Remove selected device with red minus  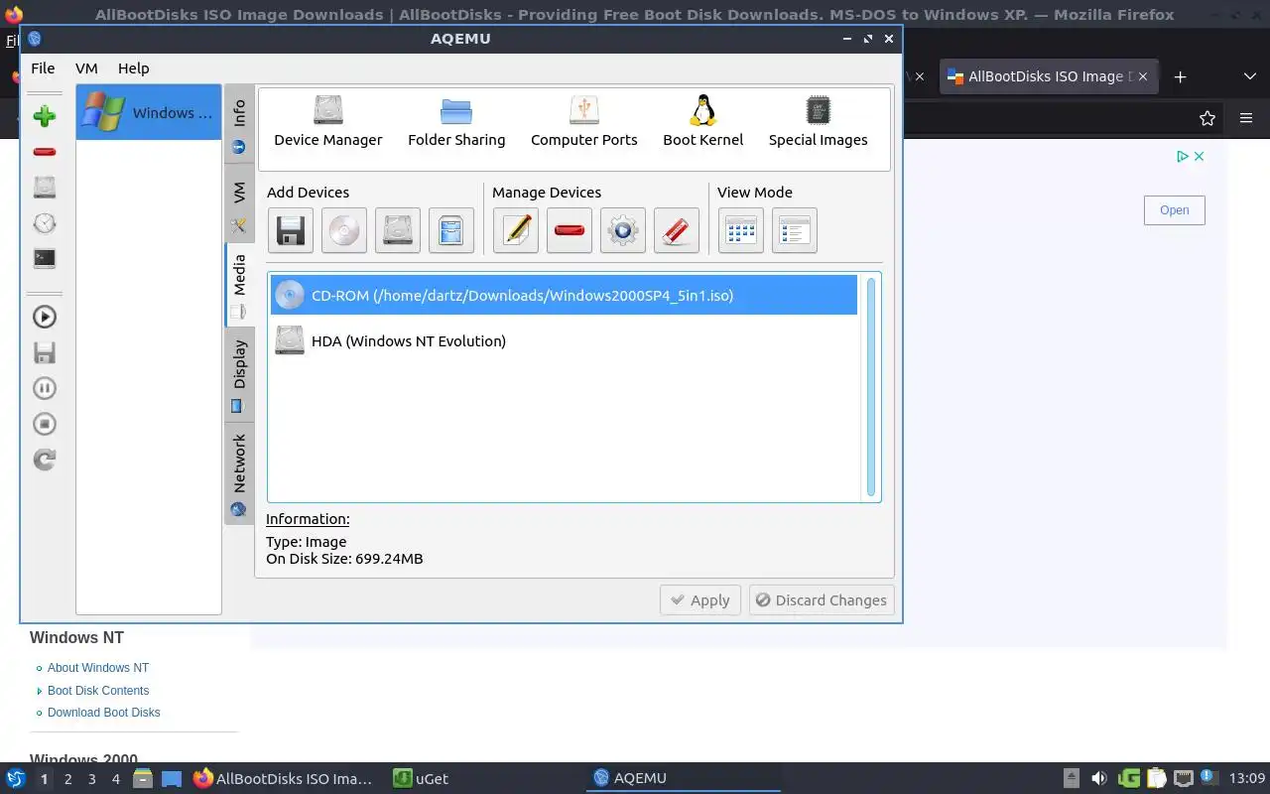point(570,230)
